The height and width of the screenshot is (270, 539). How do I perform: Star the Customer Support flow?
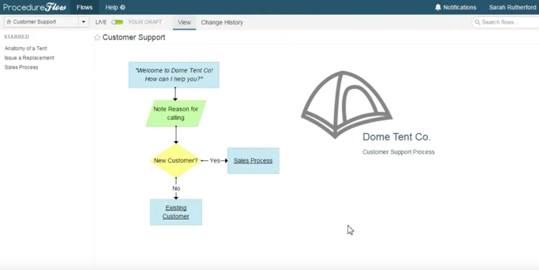coord(97,38)
